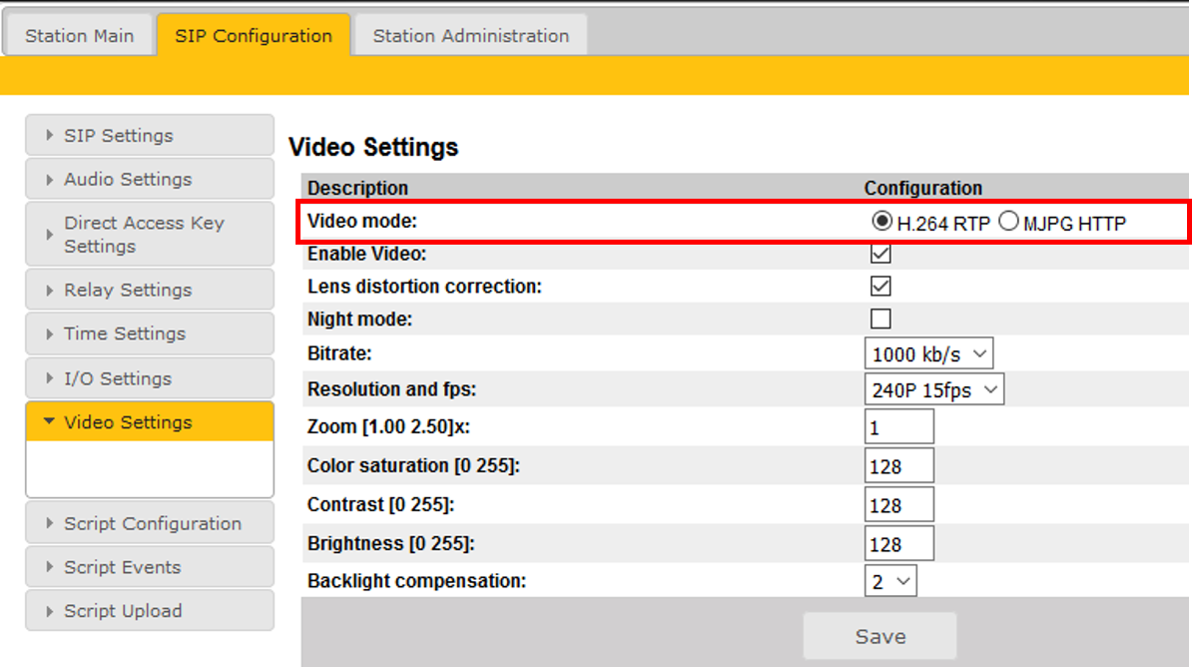Select the H.264 RTP video mode
Viewport: 1192px width, 667px height.
[883, 223]
